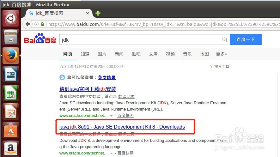Switch to the 图片 tab

point(102,54)
